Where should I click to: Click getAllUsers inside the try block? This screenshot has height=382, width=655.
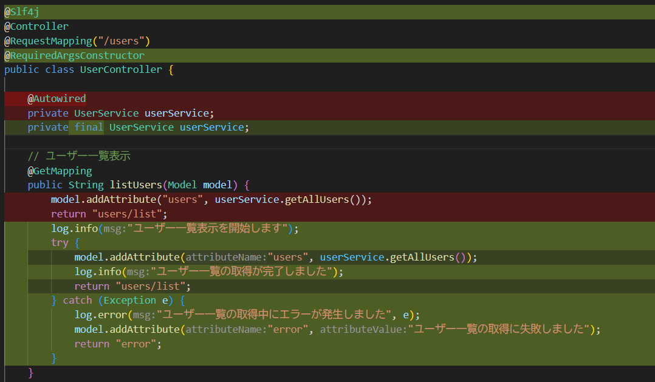[x=422, y=257]
